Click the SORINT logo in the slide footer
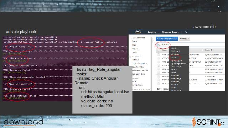 (208, 122)
